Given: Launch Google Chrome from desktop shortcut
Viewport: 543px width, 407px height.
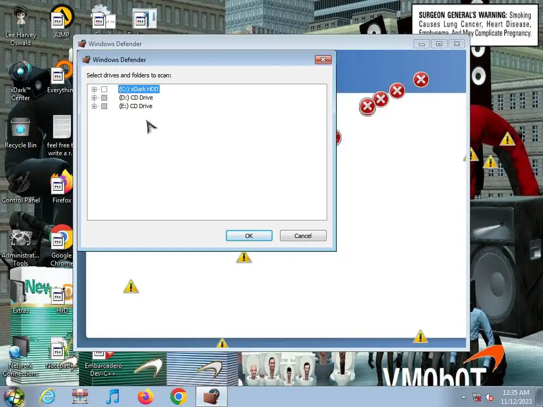Looking at the screenshot, I should pos(62,246).
